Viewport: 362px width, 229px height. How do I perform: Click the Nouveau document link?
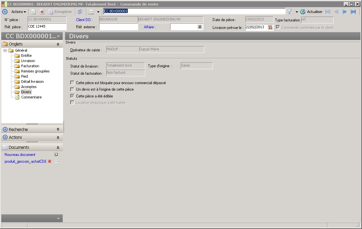(20, 155)
